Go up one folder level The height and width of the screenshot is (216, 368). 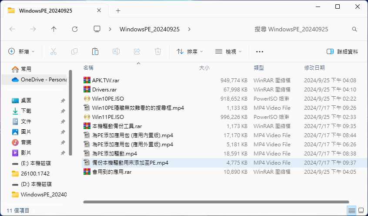coord(54,29)
